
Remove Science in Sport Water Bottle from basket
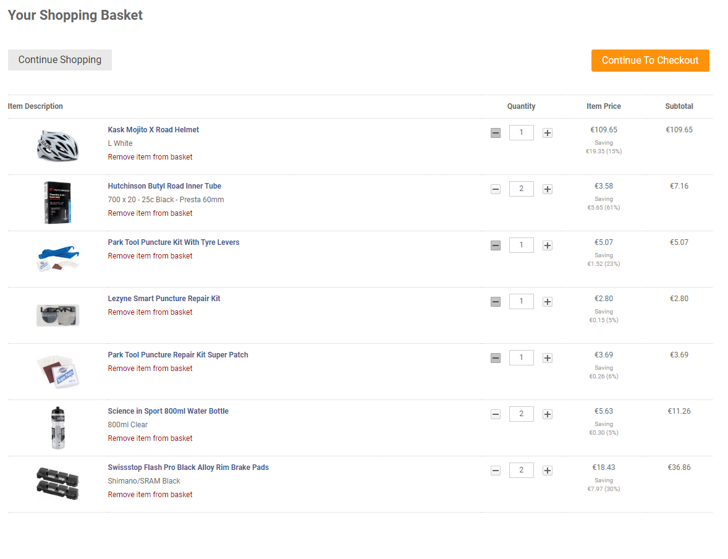coord(150,438)
